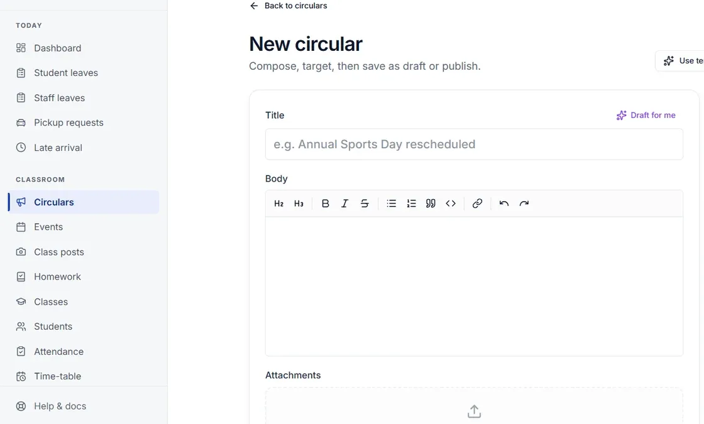Insert a block quote
The width and height of the screenshot is (704, 424).
pos(431,204)
